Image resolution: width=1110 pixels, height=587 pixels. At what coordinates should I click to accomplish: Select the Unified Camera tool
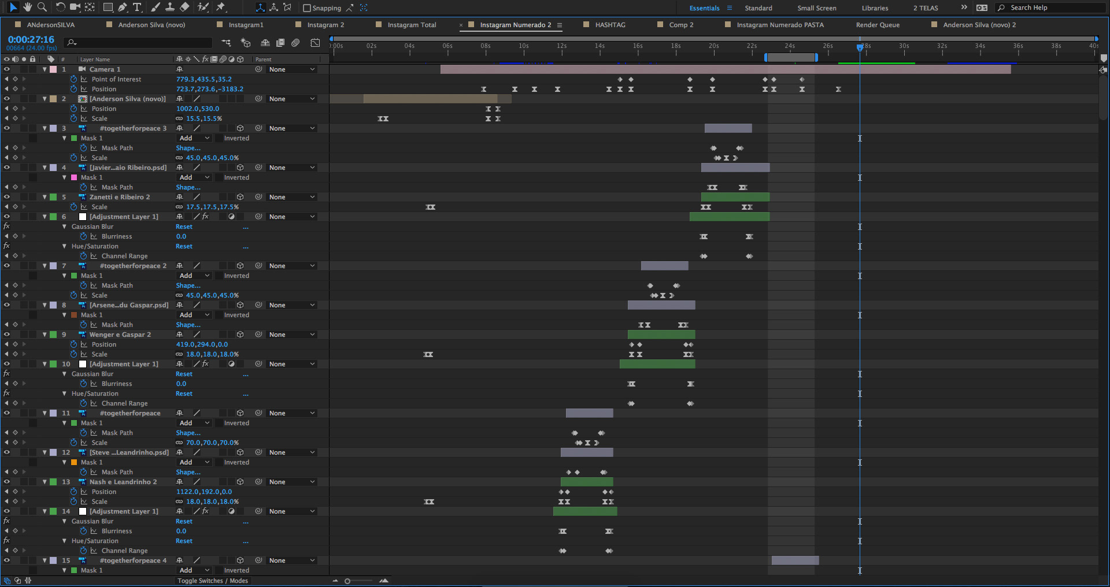tap(75, 8)
